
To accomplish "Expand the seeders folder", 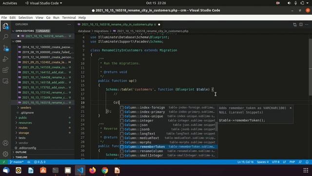I will click(26, 108).
